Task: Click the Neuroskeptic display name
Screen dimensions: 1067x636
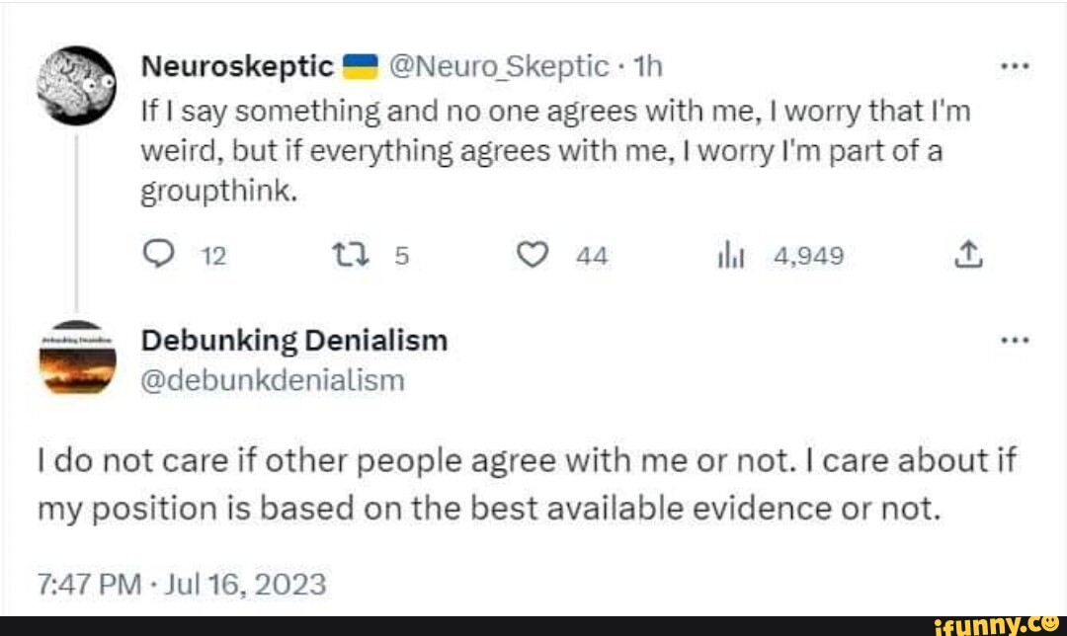Action: [x=237, y=65]
